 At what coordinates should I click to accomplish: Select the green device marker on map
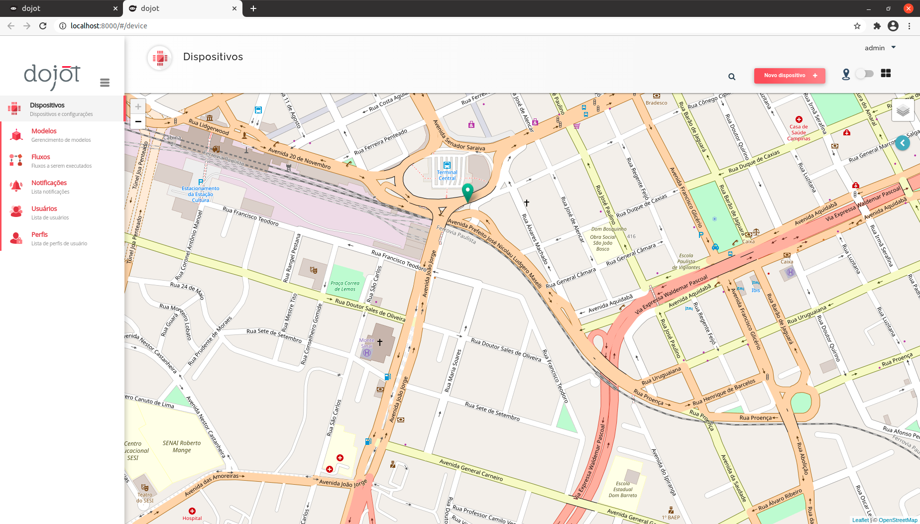tap(467, 193)
